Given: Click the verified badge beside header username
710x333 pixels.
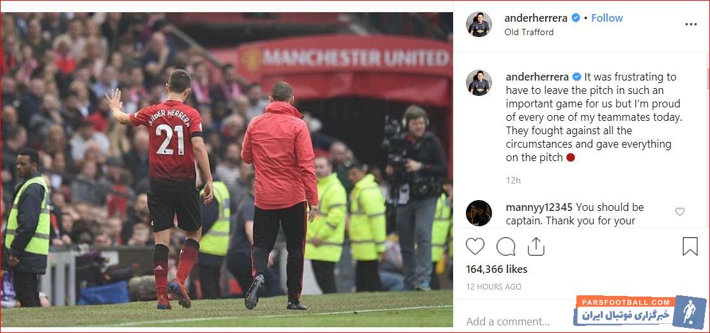Looking at the screenshot, I should [x=576, y=18].
